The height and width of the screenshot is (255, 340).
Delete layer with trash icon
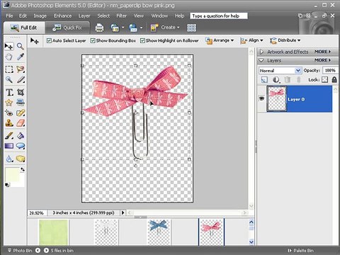[x=287, y=80]
